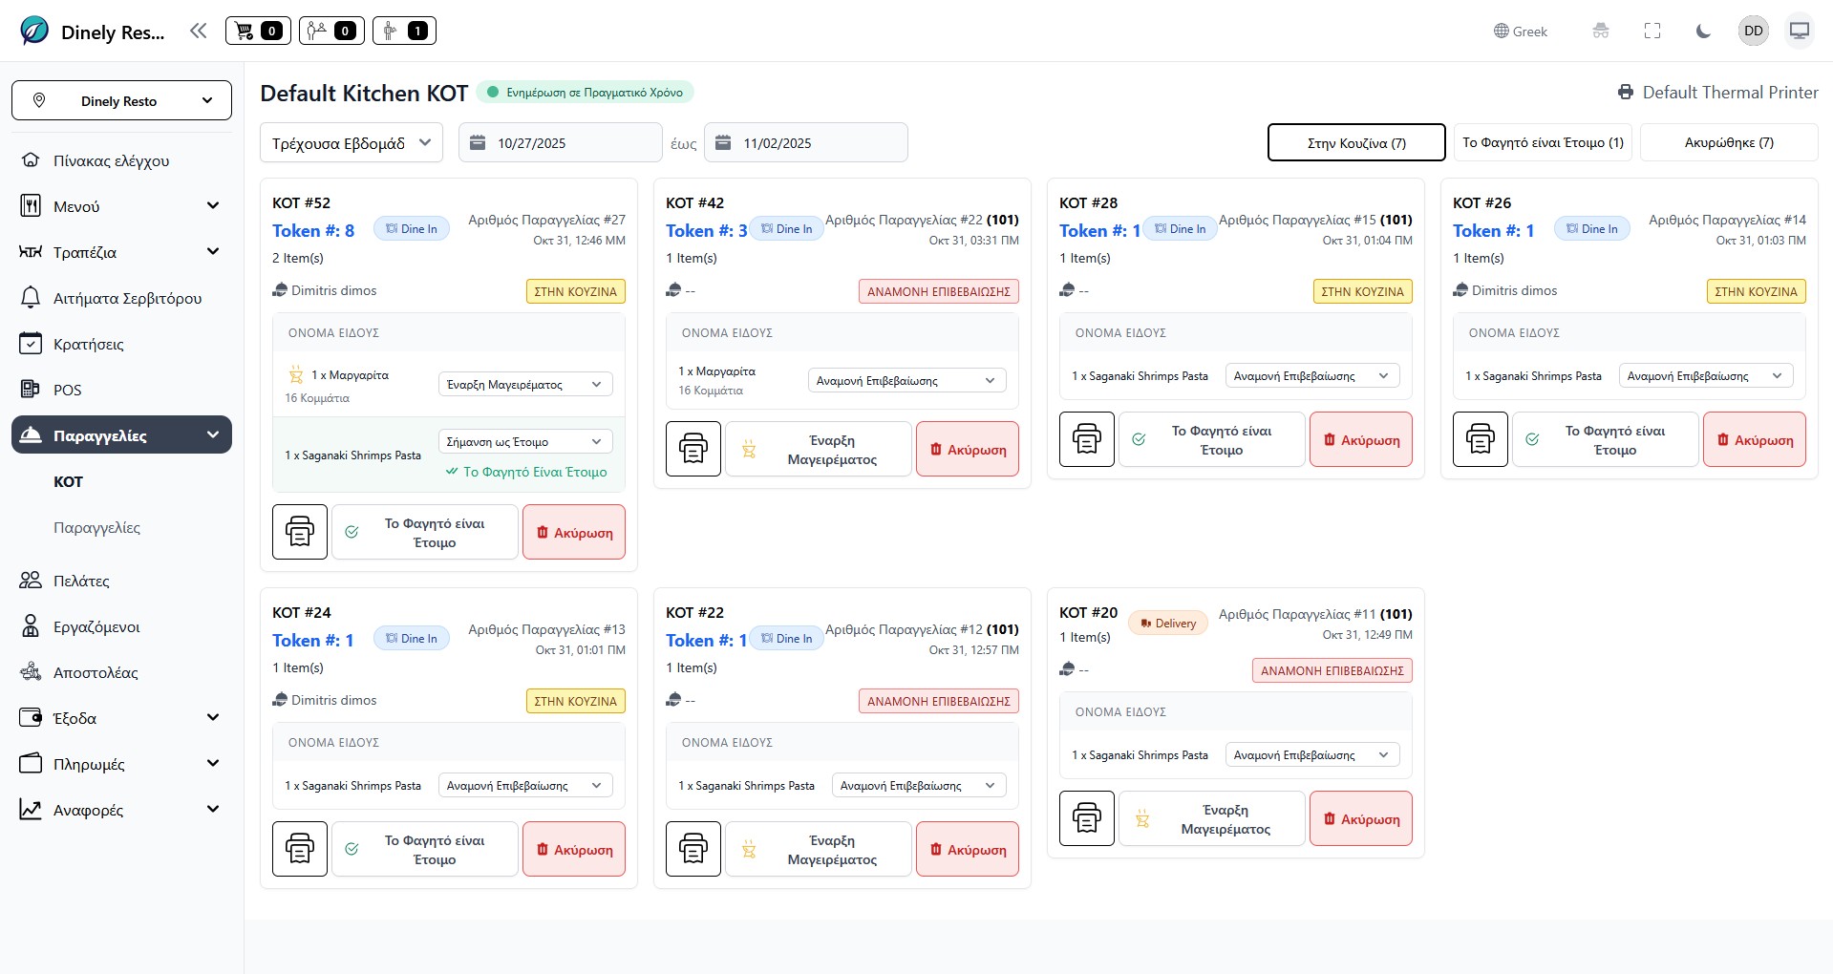Select the 'Στην Κουζίνα (7)' filter tab

pos(1355,143)
